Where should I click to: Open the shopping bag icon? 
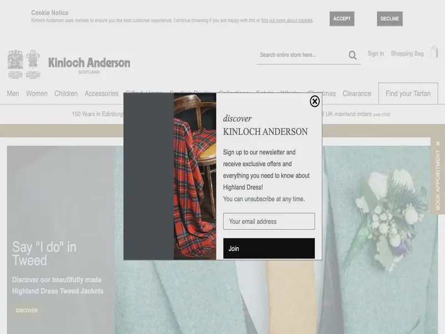[x=434, y=52]
